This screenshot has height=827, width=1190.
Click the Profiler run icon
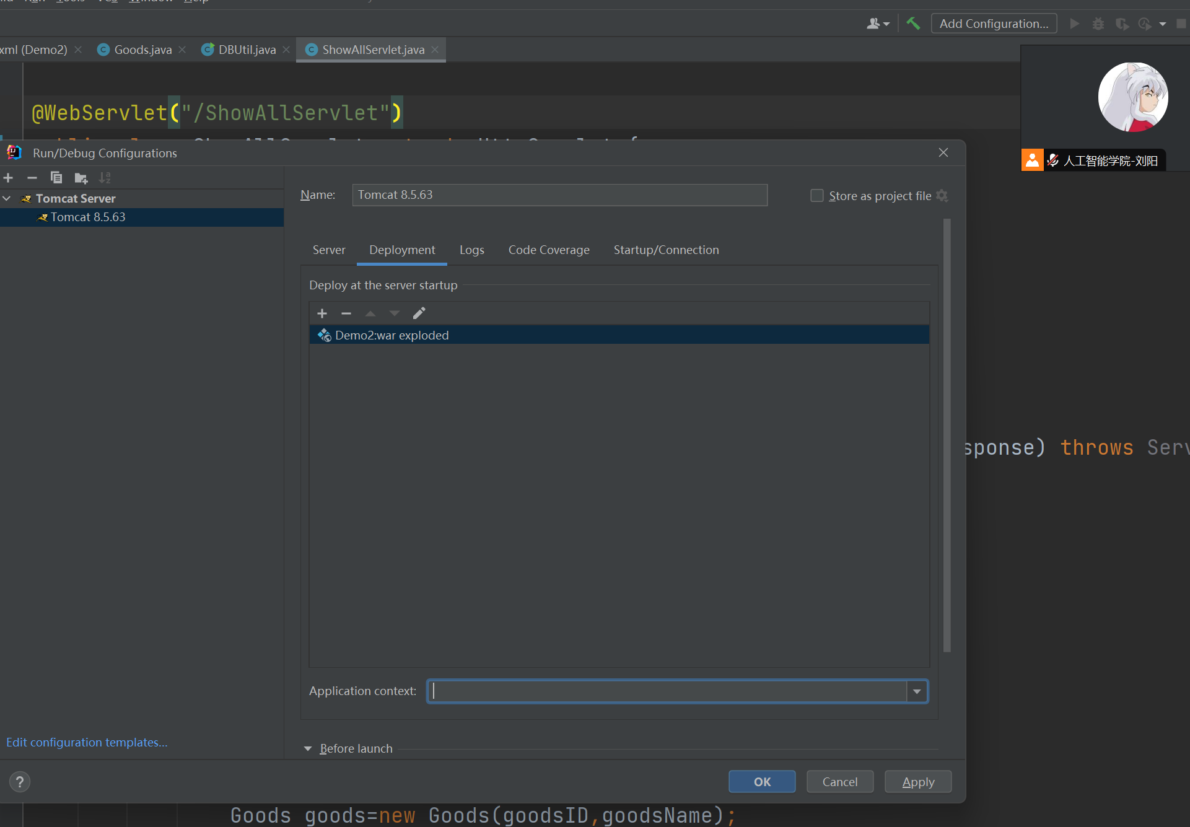[x=1145, y=24]
